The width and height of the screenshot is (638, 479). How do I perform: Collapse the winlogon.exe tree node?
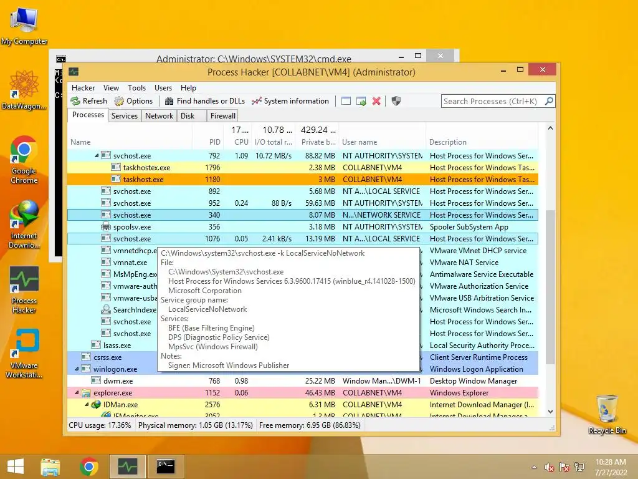pos(77,369)
